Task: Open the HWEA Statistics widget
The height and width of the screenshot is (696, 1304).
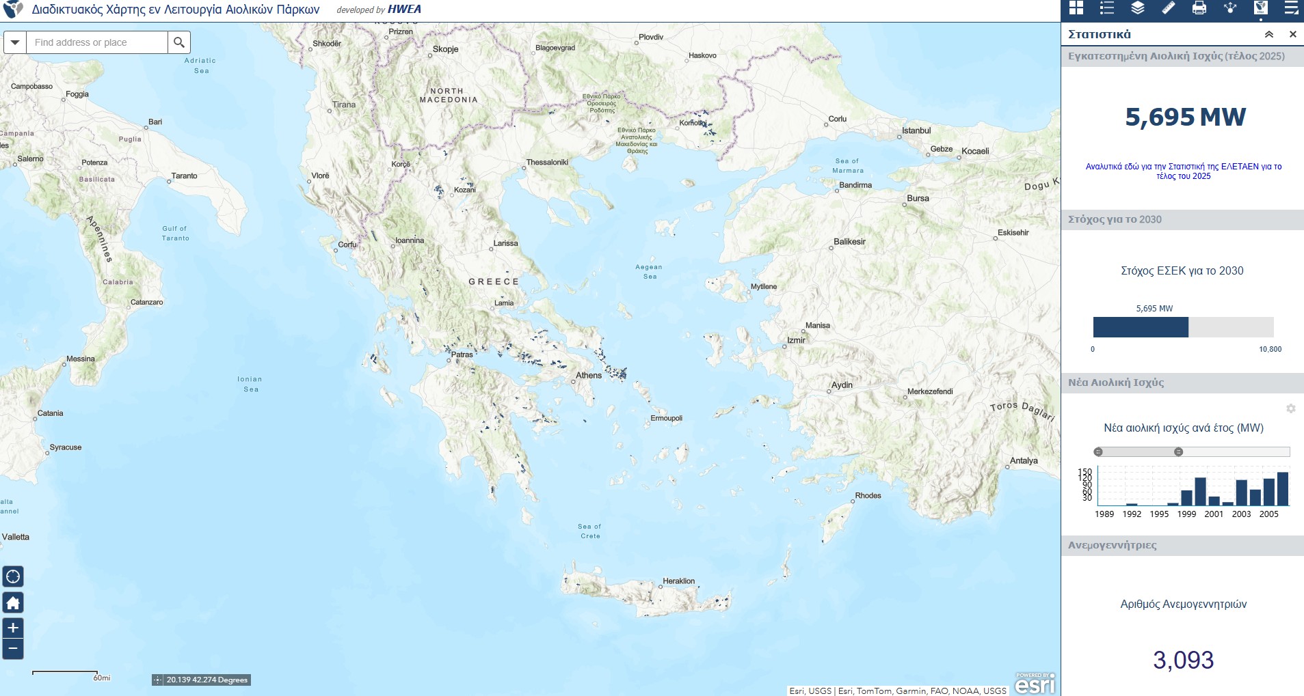Action: point(1260,9)
